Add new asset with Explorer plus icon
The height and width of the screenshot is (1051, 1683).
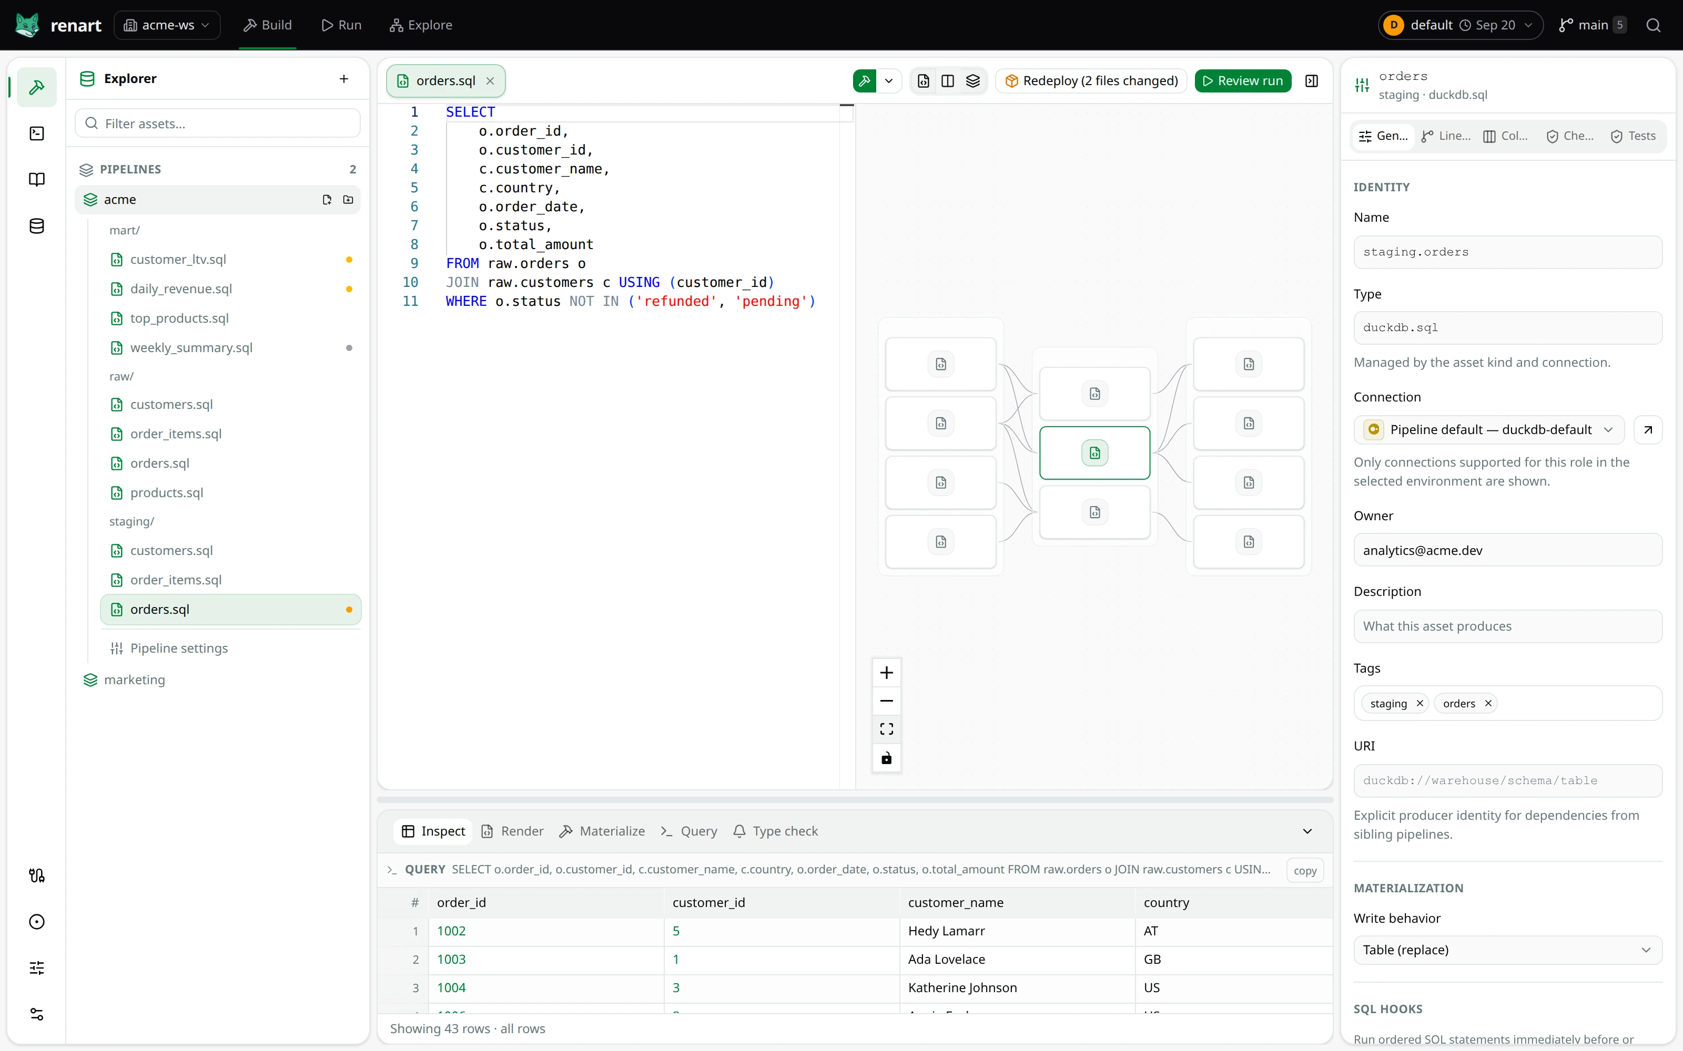[x=343, y=78]
